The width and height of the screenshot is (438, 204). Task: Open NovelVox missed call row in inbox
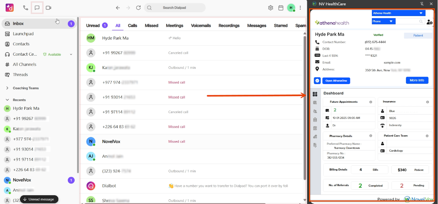tap(192, 141)
